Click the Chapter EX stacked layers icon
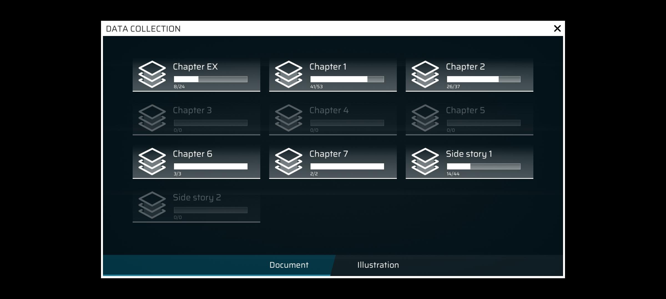Screen dimensions: 666x299 152,74
